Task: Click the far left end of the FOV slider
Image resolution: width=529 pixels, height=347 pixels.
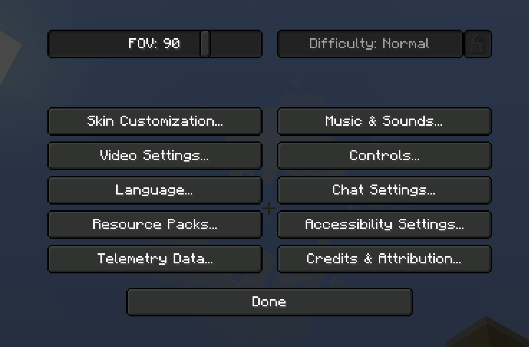Action: tap(51, 44)
